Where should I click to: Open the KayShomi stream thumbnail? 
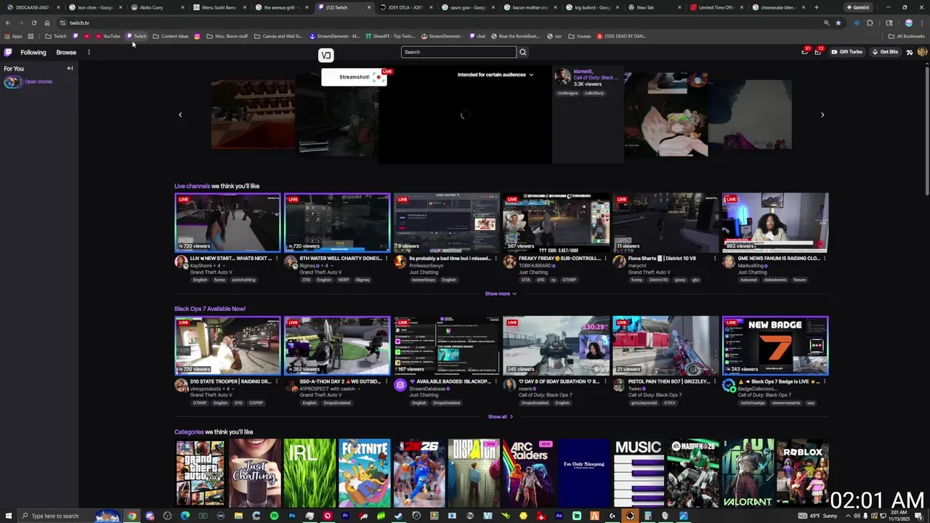coord(227,222)
